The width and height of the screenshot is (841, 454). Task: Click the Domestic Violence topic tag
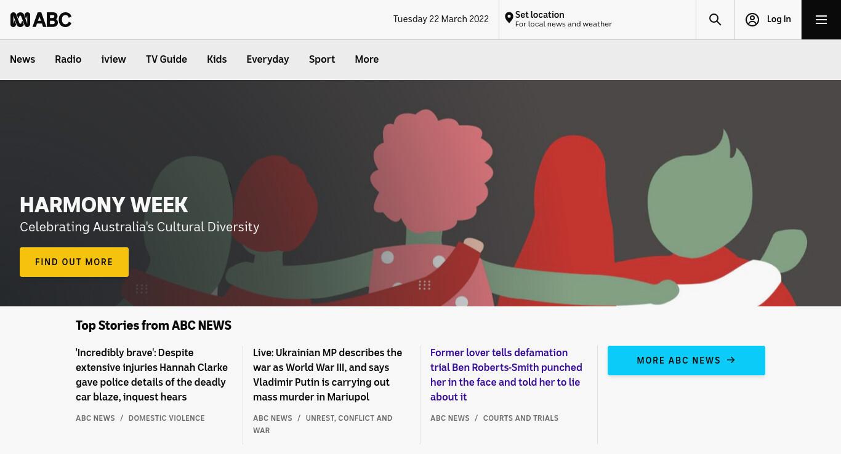coord(166,418)
